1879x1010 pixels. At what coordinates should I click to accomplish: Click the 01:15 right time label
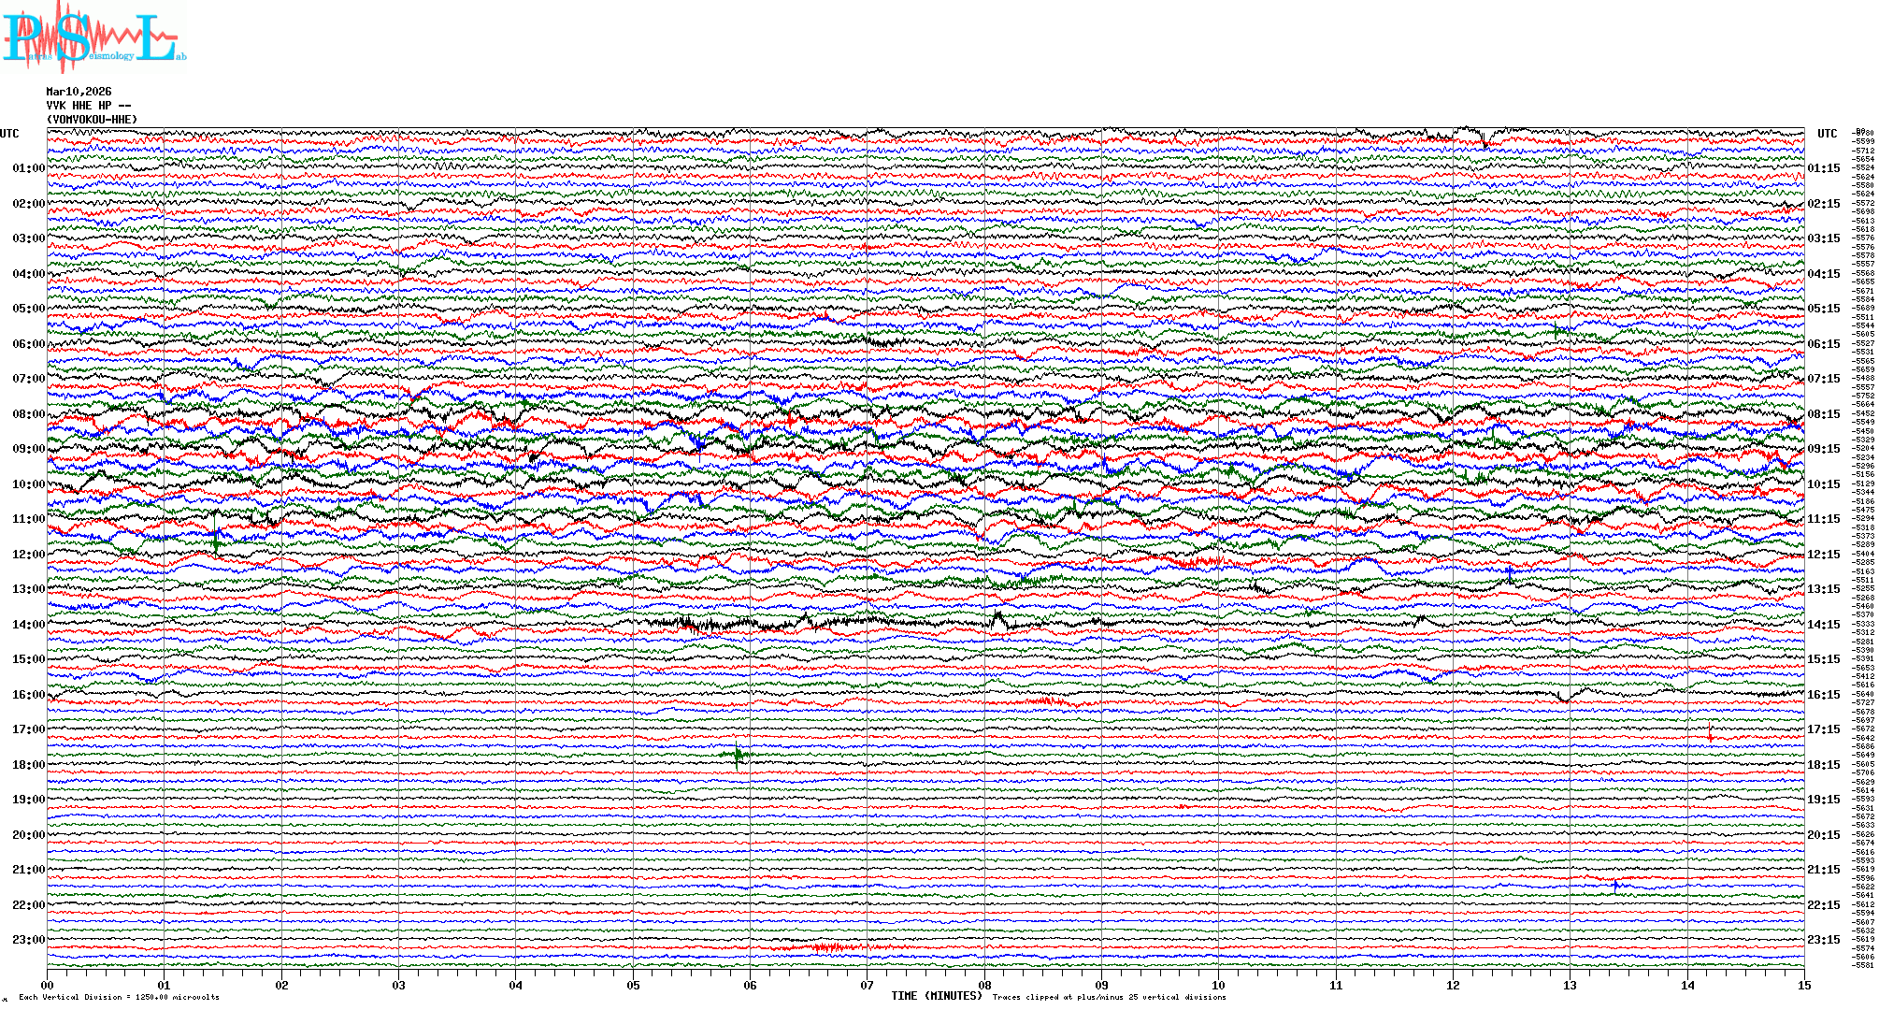1823,169
